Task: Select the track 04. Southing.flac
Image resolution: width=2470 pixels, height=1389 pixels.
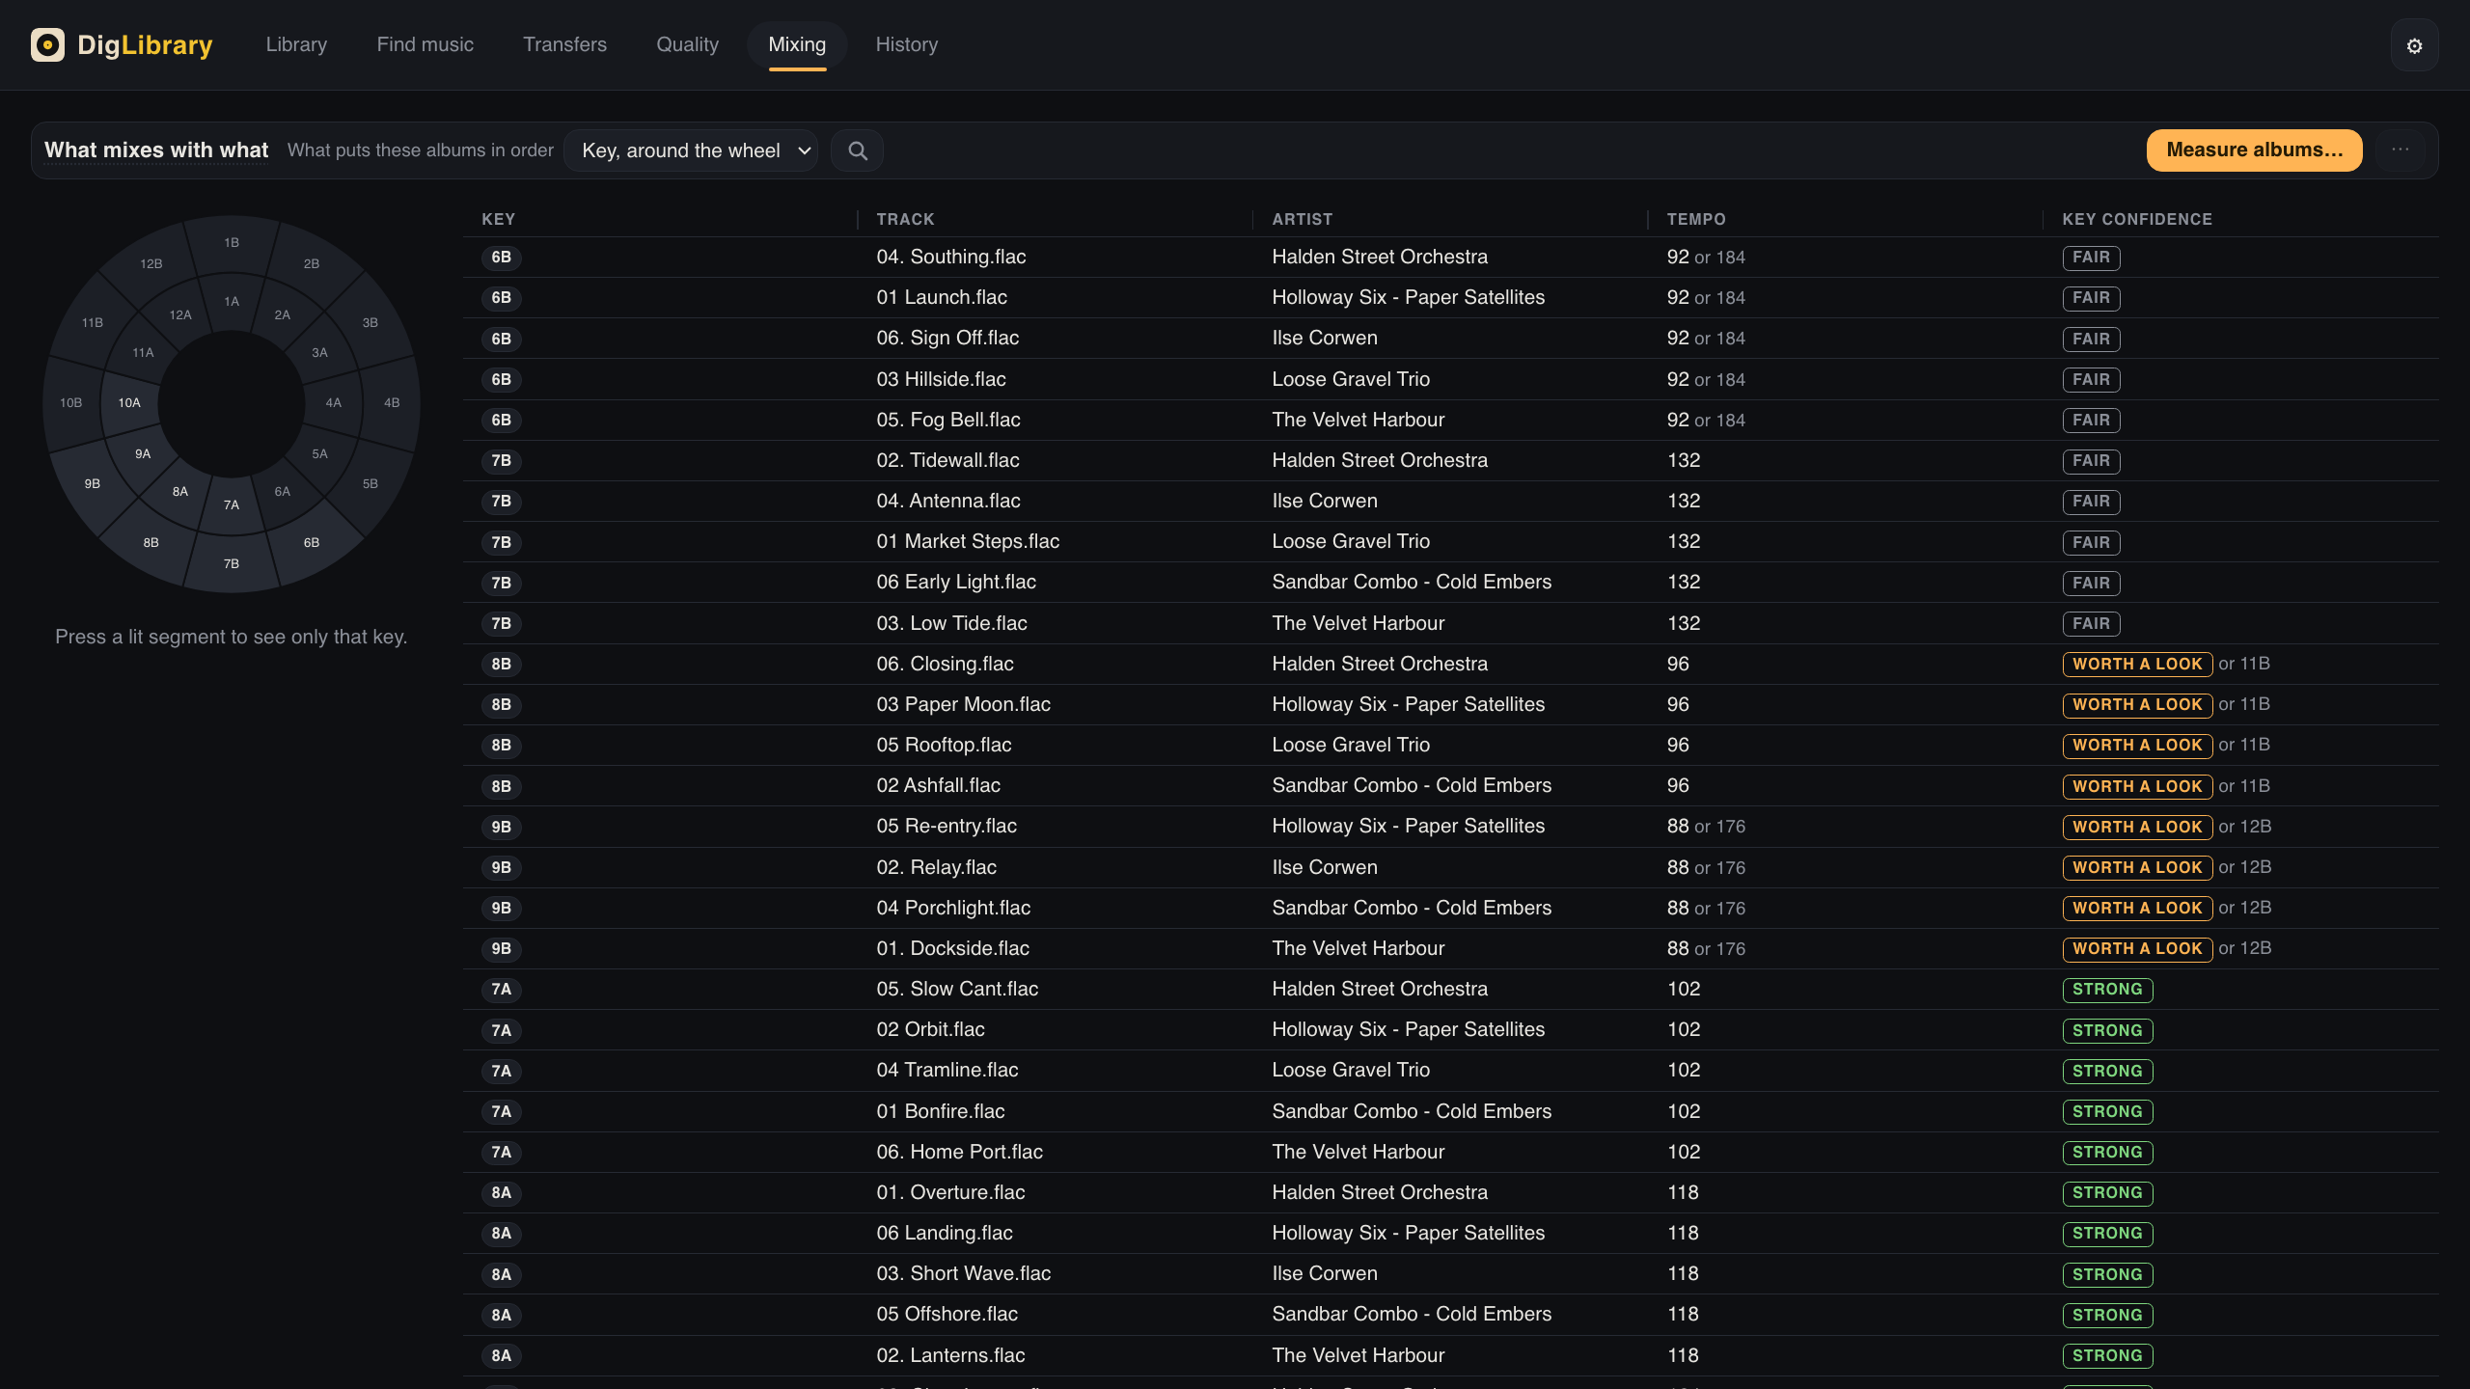Action: (950, 257)
